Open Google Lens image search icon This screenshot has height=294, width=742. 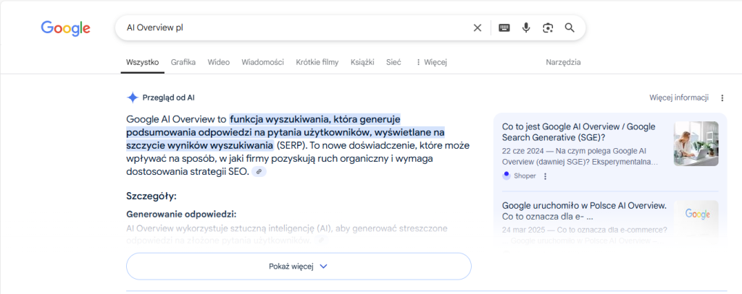(548, 28)
